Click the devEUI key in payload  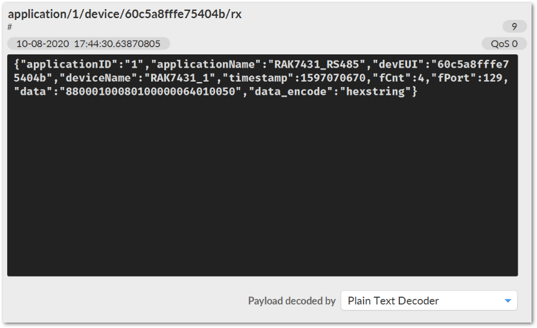(398, 64)
